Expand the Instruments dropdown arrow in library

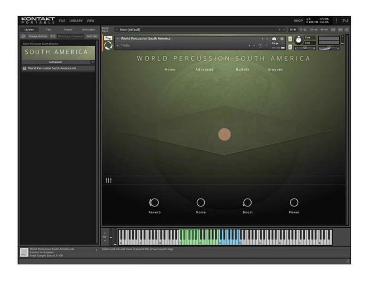click(x=93, y=62)
